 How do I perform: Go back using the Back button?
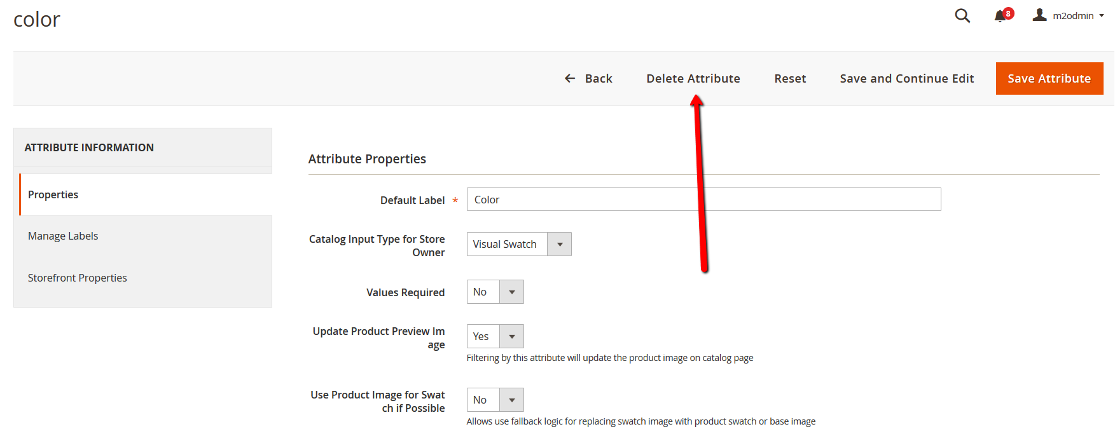point(588,78)
